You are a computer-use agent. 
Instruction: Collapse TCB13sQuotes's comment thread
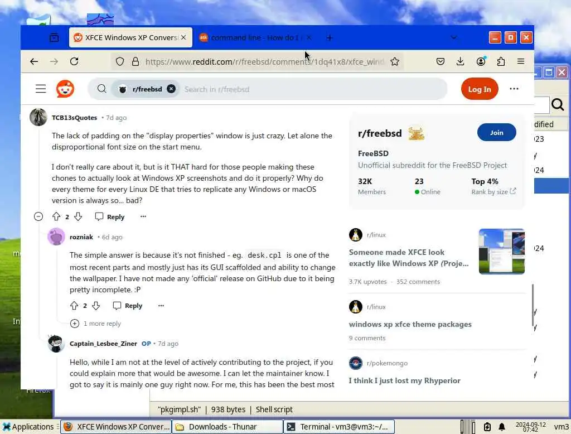[x=38, y=217]
